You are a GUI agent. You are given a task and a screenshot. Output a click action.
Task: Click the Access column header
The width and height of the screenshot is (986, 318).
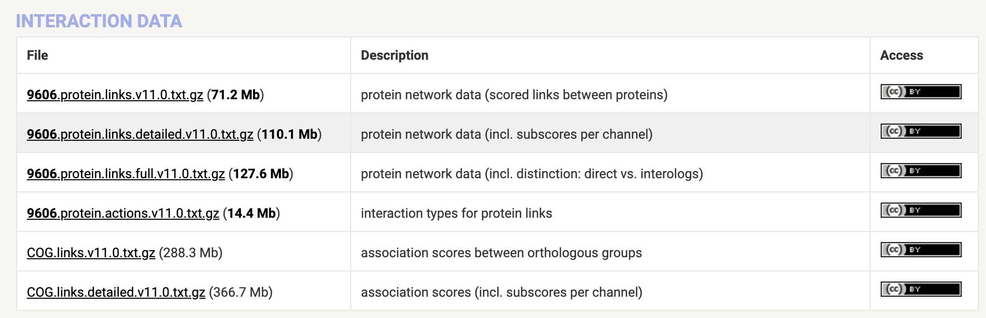coord(901,55)
